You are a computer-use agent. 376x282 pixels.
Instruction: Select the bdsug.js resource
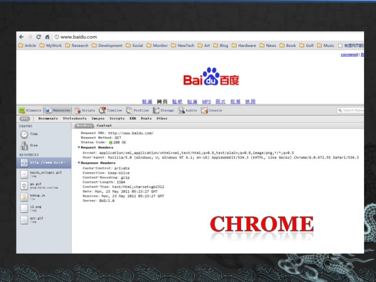(x=43, y=197)
